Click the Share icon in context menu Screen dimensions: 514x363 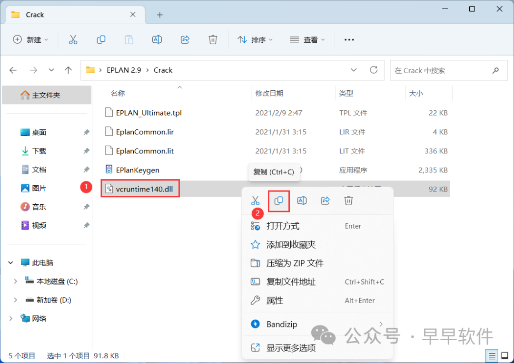pyautogui.click(x=325, y=201)
